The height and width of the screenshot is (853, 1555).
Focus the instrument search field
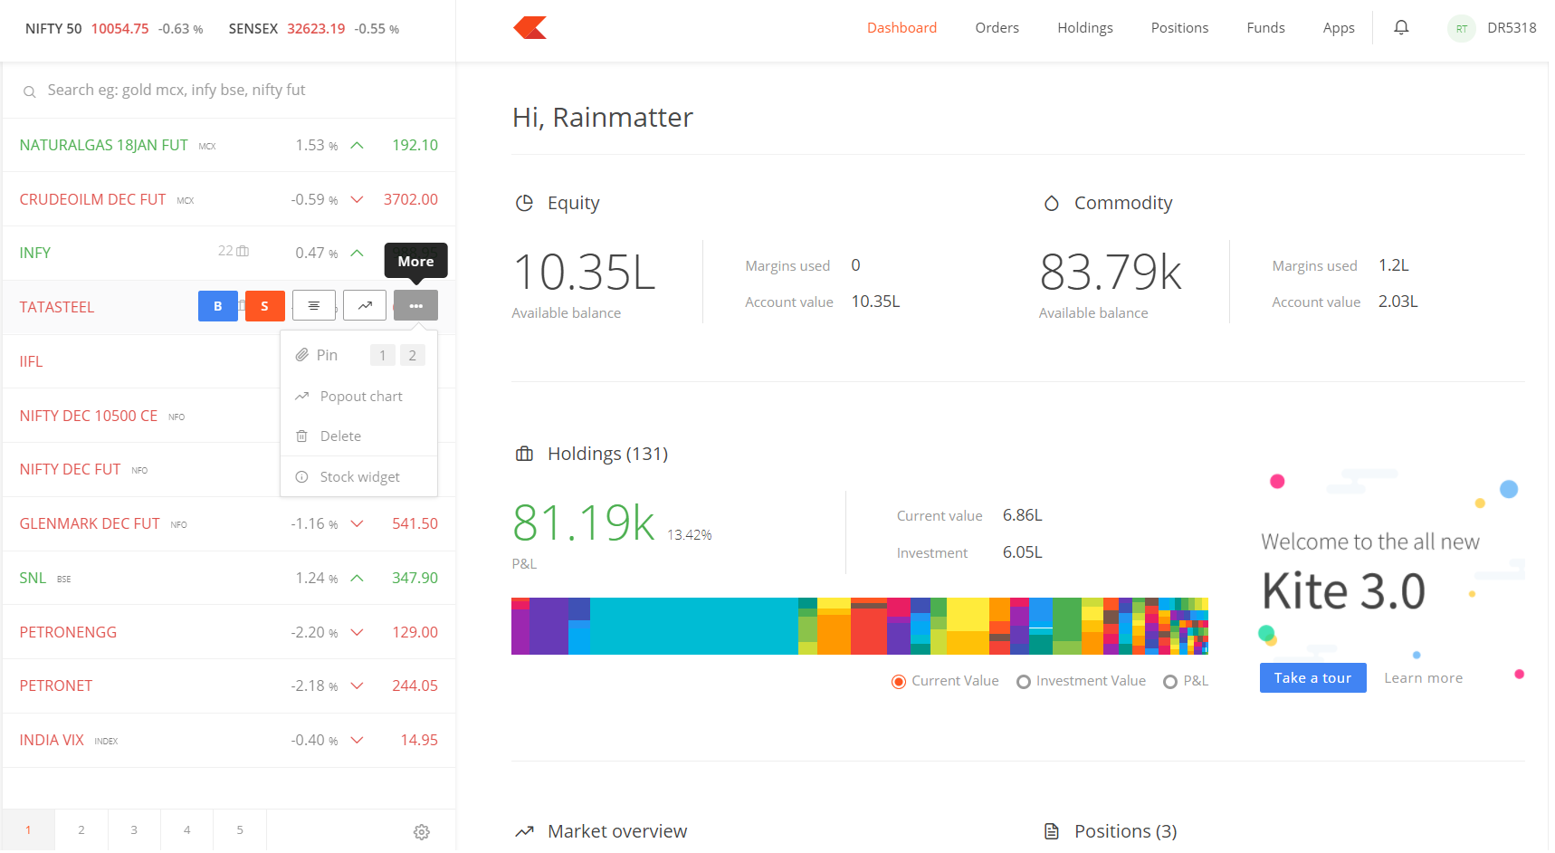[230, 91]
